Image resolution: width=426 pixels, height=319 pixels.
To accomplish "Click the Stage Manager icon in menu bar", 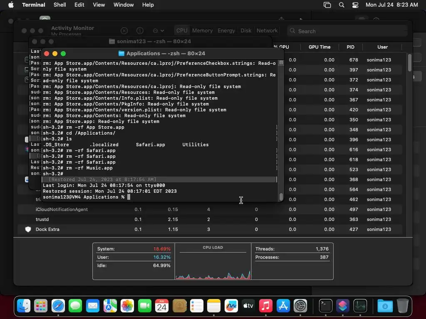I will coord(327,5).
